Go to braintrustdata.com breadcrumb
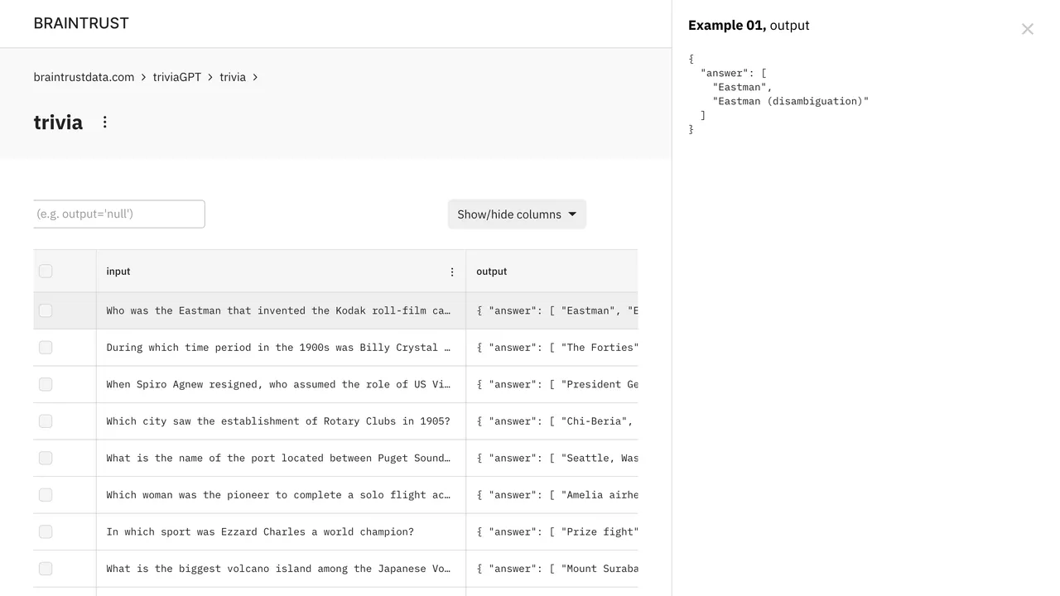The image size is (1060, 596). 84,77
